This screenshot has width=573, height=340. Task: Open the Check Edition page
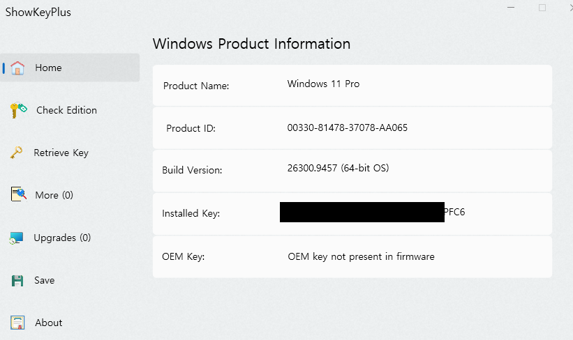point(66,110)
